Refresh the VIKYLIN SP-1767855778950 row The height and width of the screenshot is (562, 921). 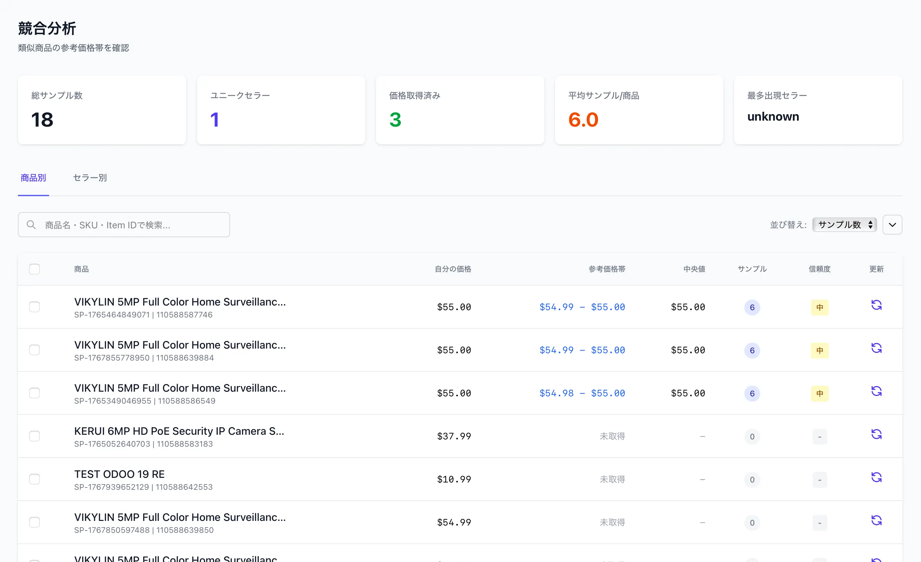point(877,348)
